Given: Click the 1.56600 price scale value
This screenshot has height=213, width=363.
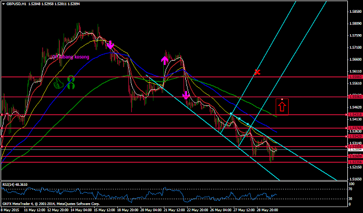Looking at the screenshot, I should pyautogui.click(x=355, y=59).
